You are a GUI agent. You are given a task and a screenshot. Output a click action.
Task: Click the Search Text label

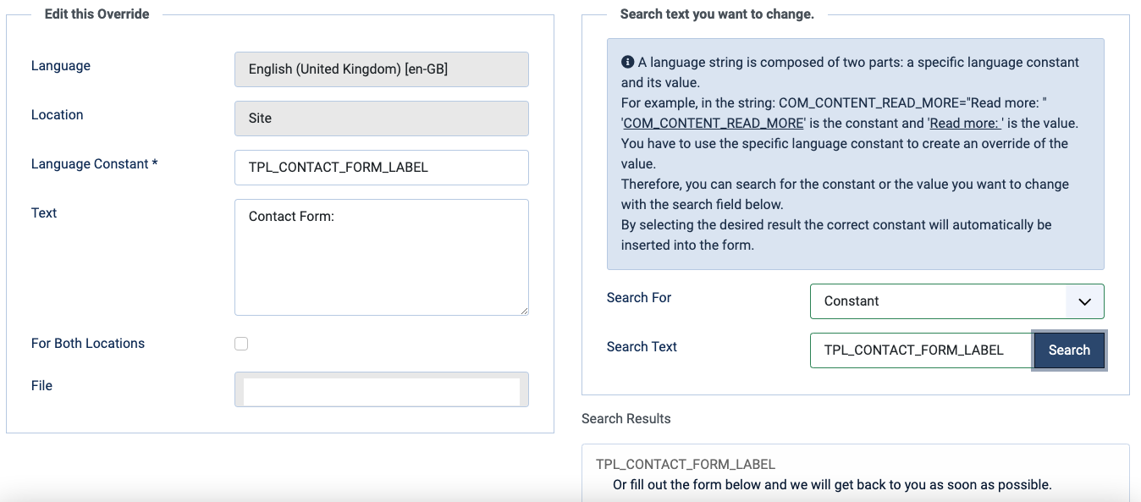(642, 347)
